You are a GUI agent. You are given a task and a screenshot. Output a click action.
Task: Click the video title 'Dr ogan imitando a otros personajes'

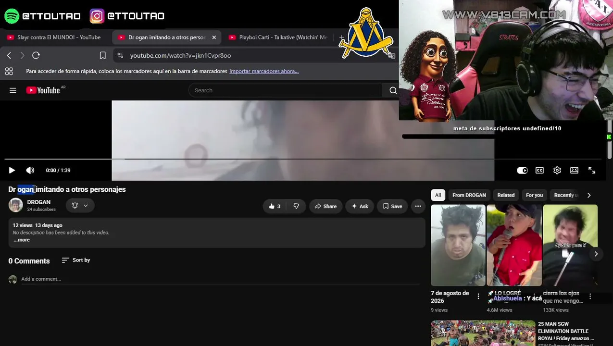tap(67, 189)
